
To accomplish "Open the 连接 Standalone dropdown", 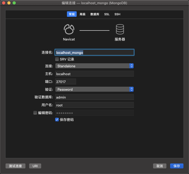I will coord(94,66).
